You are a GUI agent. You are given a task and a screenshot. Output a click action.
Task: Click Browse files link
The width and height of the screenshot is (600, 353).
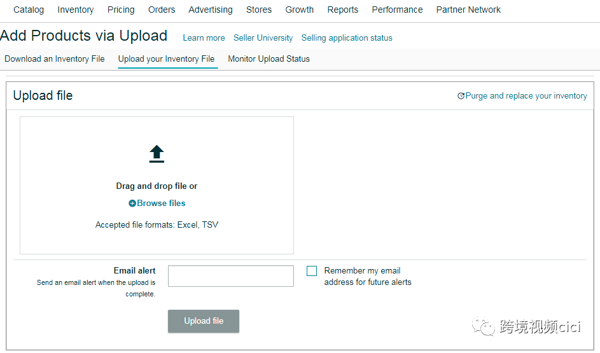pyautogui.click(x=161, y=204)
